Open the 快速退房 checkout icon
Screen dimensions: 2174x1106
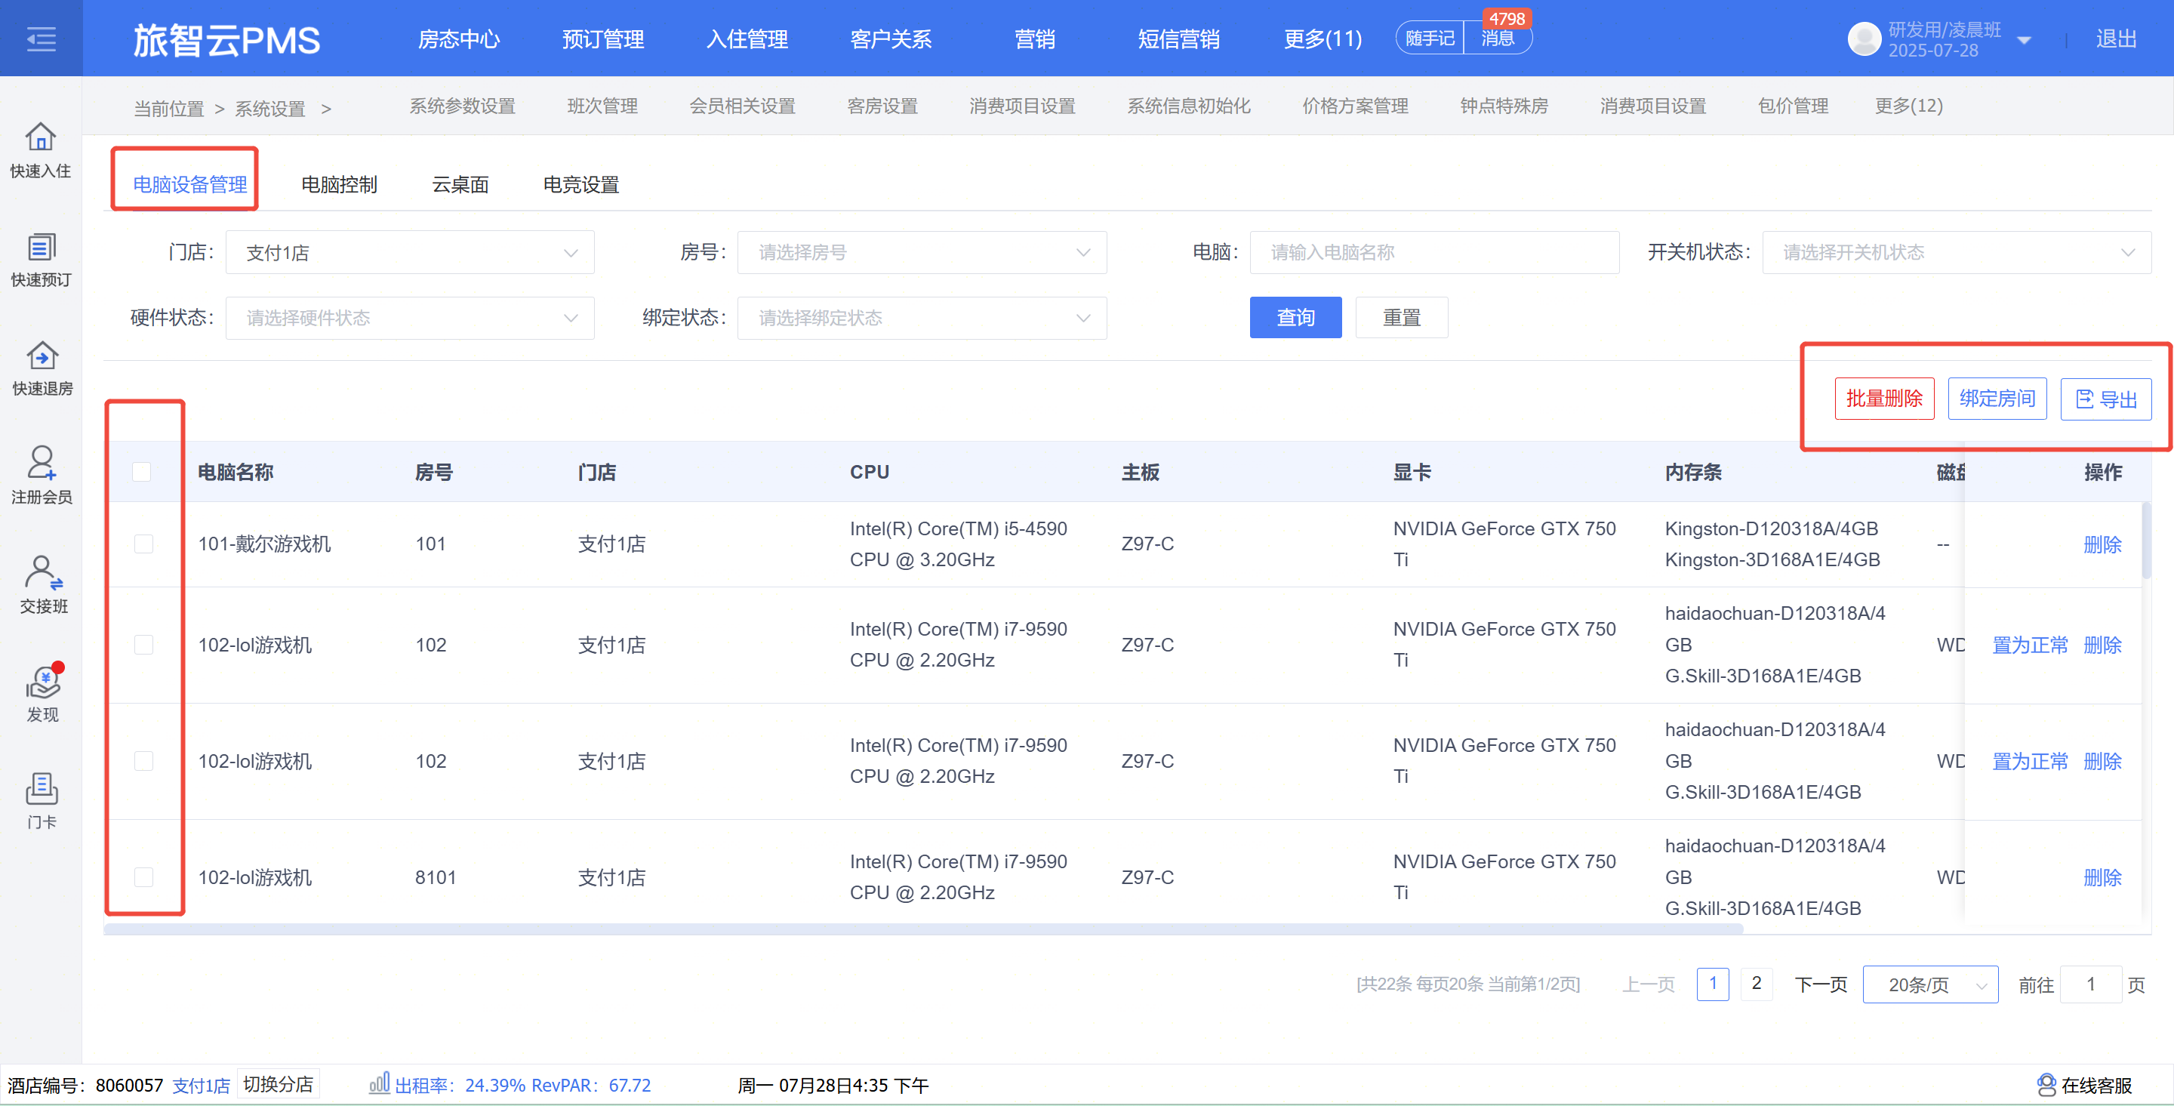[x=42, y=356]
